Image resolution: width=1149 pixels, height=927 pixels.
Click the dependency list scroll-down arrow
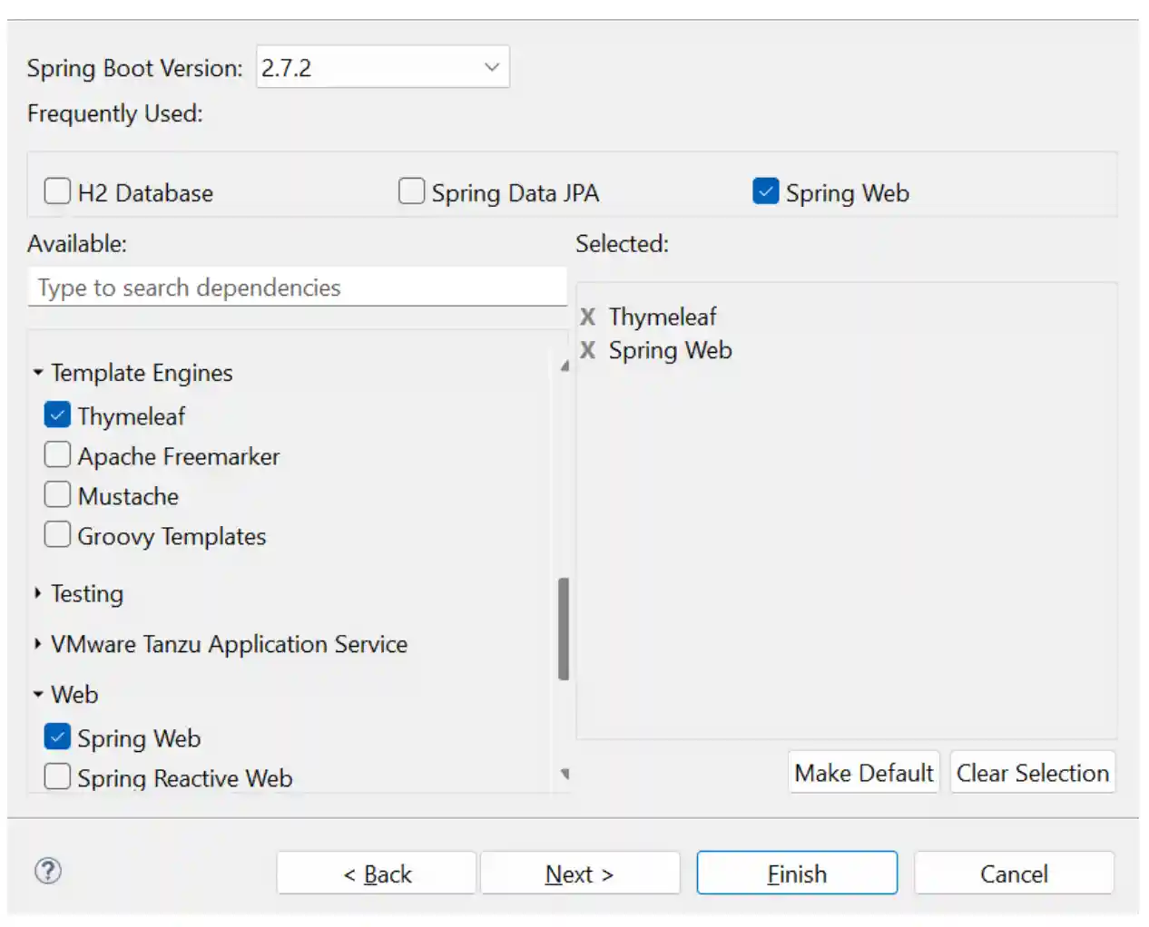coord(565,774)
